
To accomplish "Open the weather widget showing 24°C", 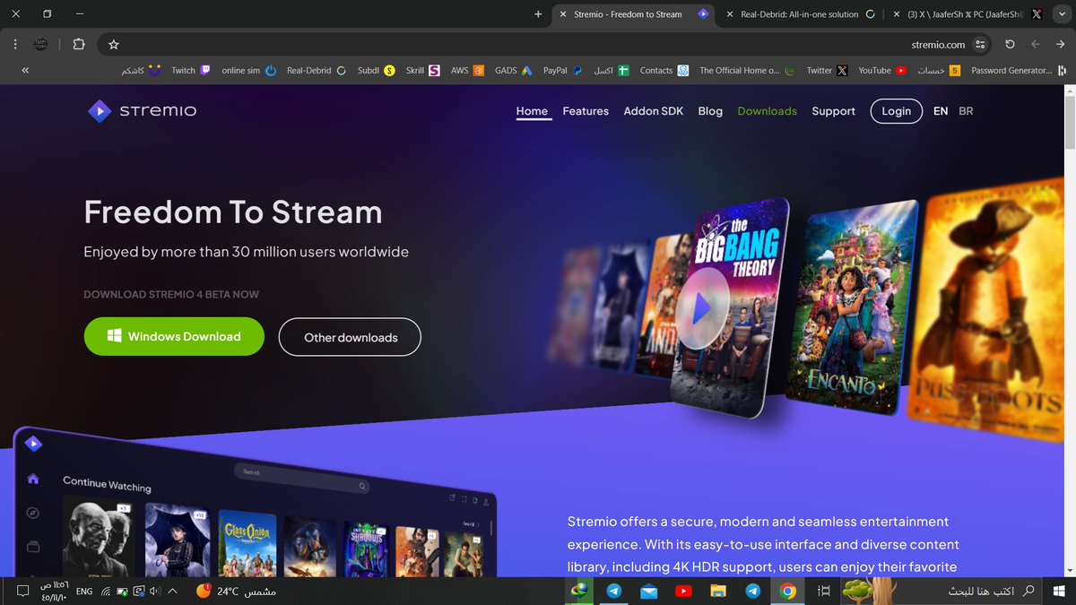I will (234, 592).
